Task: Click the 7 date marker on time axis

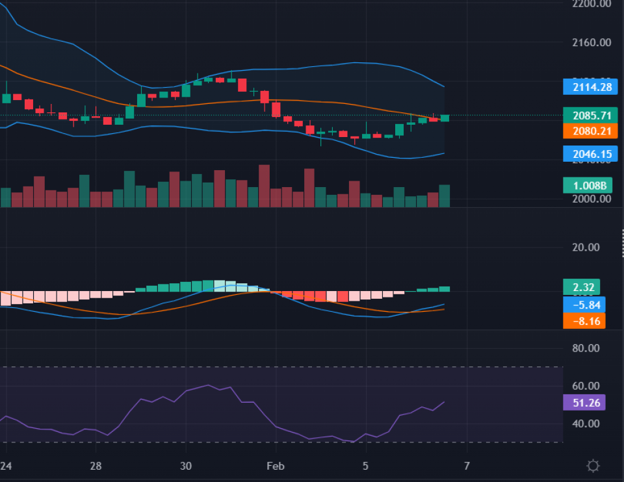Action: (x=467, y=466)
